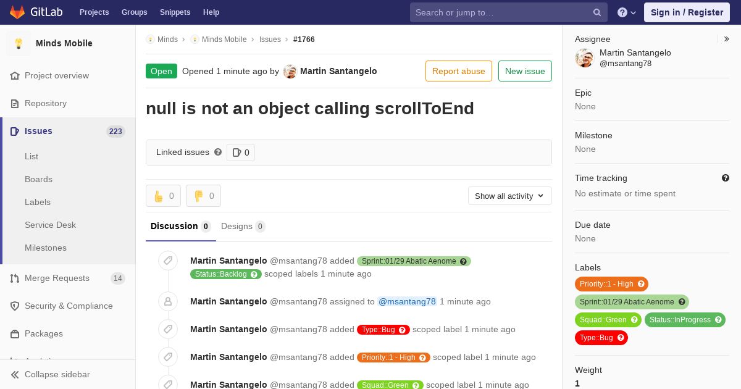Click the label icon beside Type::Bug activity

coord(168,329)
